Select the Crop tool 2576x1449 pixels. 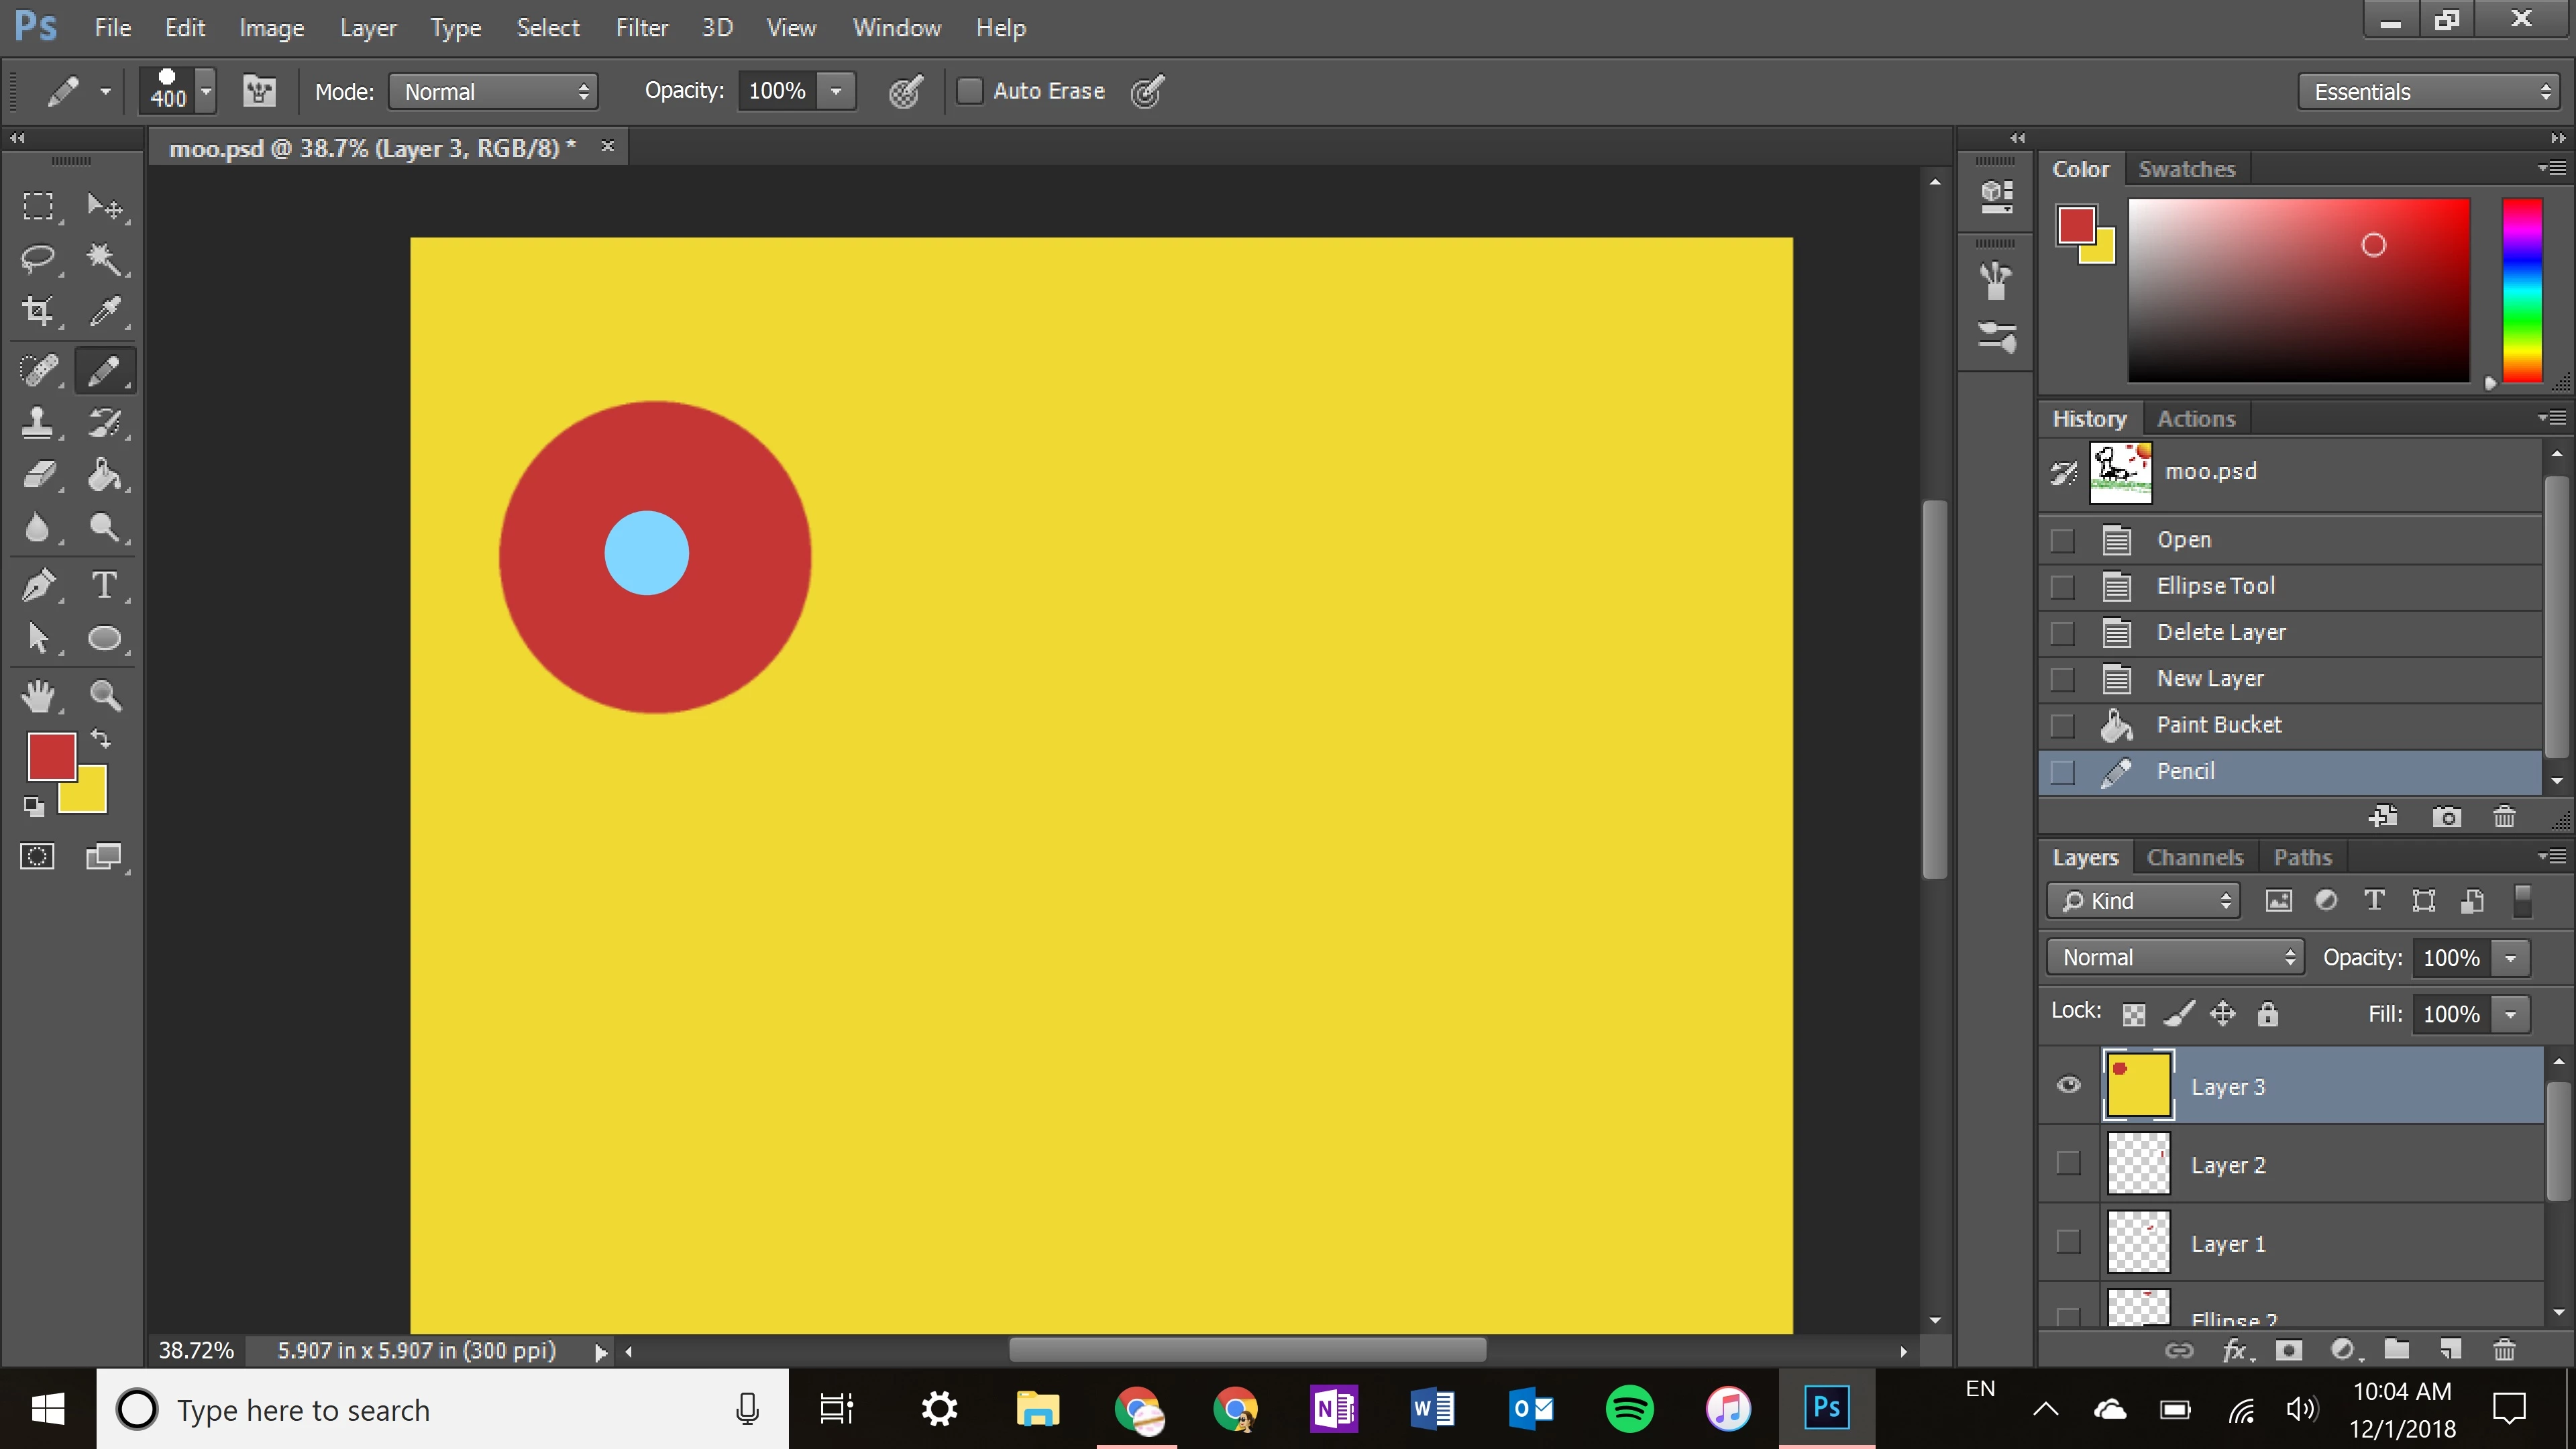38,311
